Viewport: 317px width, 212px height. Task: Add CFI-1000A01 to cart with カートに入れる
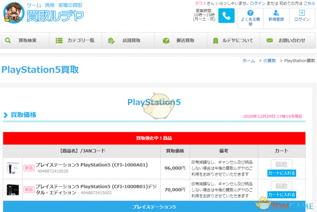(x=282, y=173)
